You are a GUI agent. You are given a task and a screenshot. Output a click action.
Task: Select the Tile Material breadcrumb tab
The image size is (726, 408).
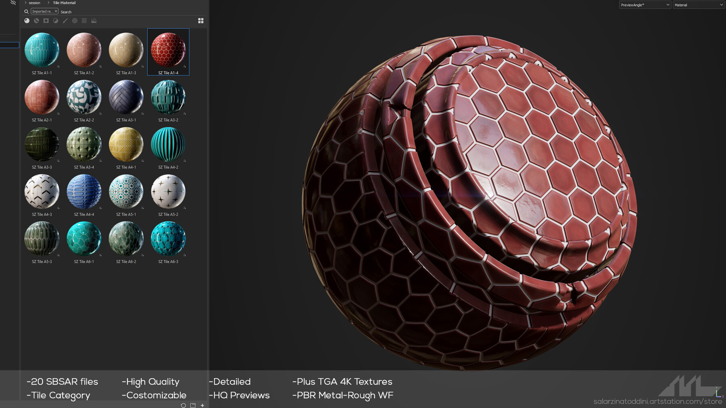tap(64, 3)
